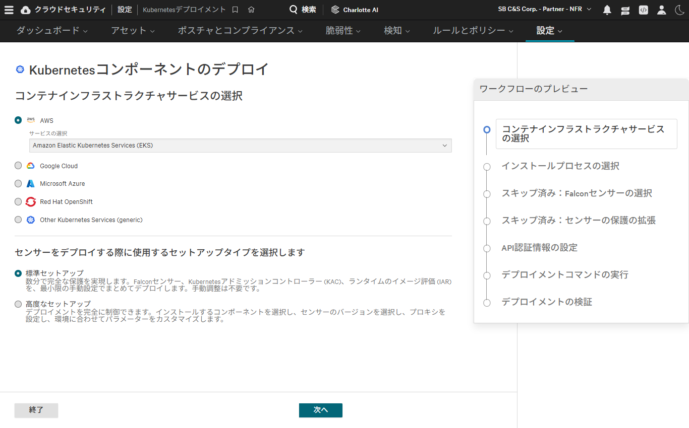Click the Google Cloud logo icon
The height and width of the screenshot is (428, 689).
(31, 166)
